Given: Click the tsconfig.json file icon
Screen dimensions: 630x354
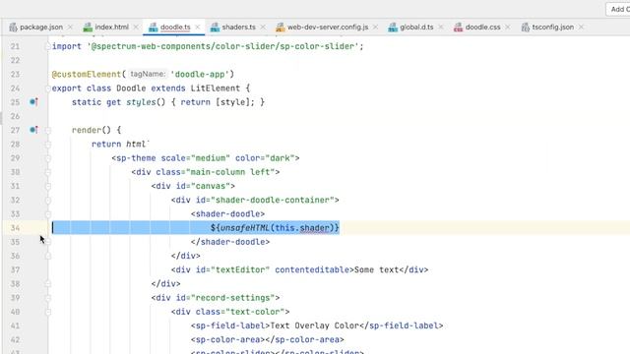Looking at the screenshot, I should point(525,27).
